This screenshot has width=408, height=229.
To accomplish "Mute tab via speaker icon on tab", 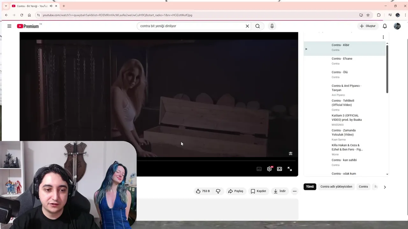I will click(51, 6).
